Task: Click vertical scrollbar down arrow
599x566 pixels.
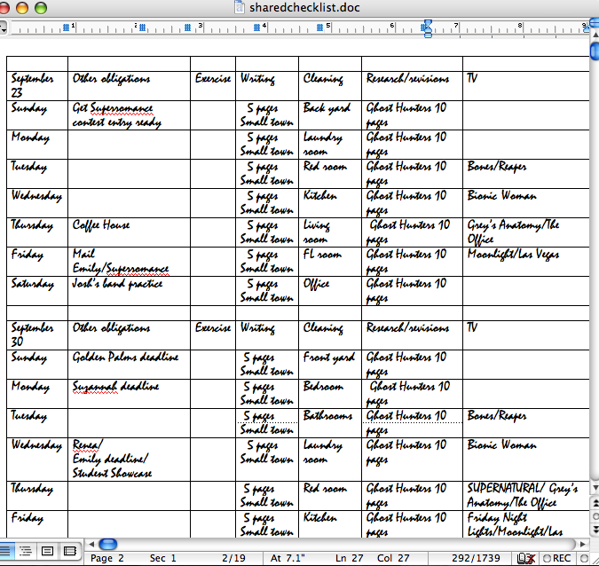Action: click(595, 487)
